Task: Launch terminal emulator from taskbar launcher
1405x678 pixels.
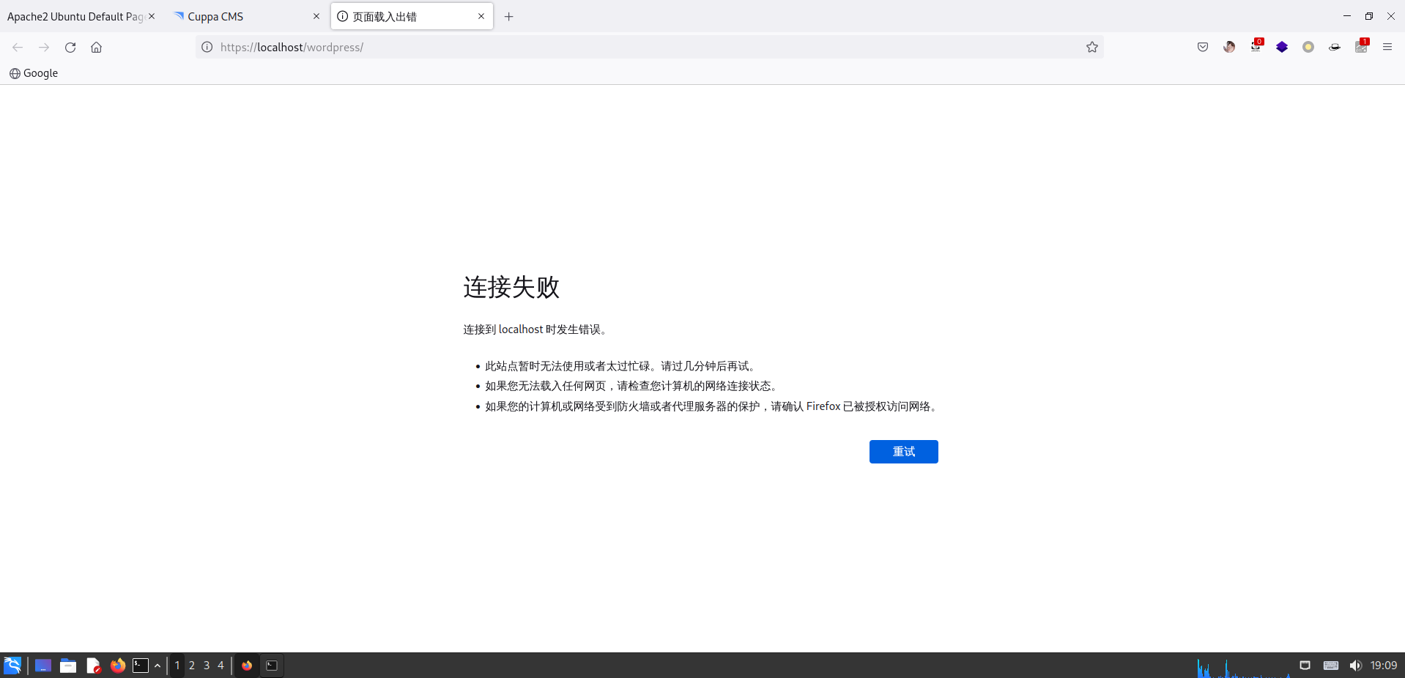Action: pos(141,666)
